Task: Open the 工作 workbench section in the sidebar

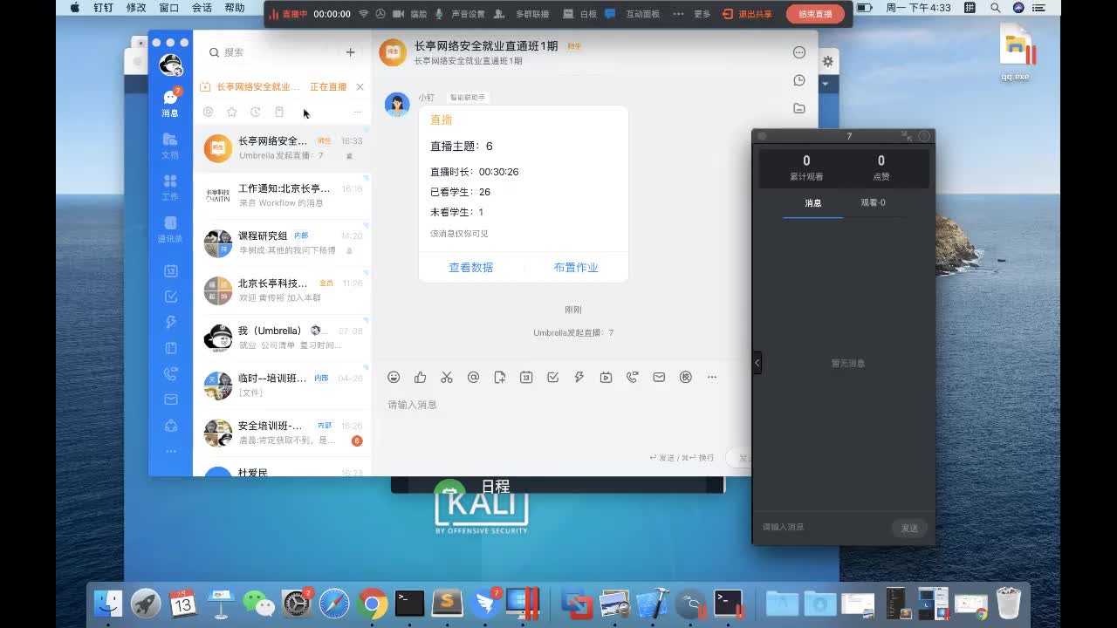Action: [x=170, y=187]
